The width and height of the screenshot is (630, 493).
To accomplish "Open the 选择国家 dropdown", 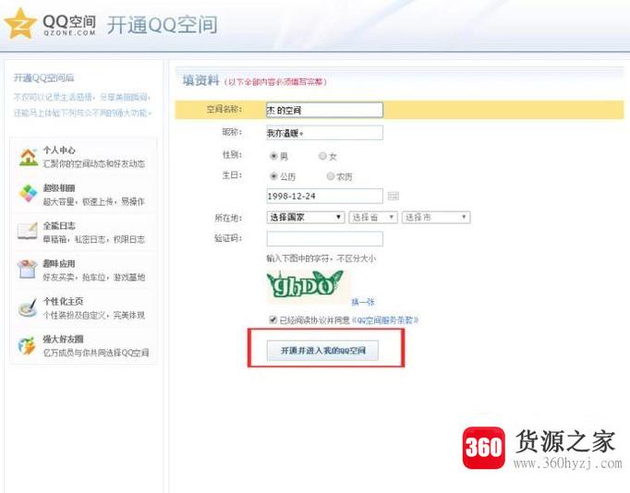I will [306, 217].
